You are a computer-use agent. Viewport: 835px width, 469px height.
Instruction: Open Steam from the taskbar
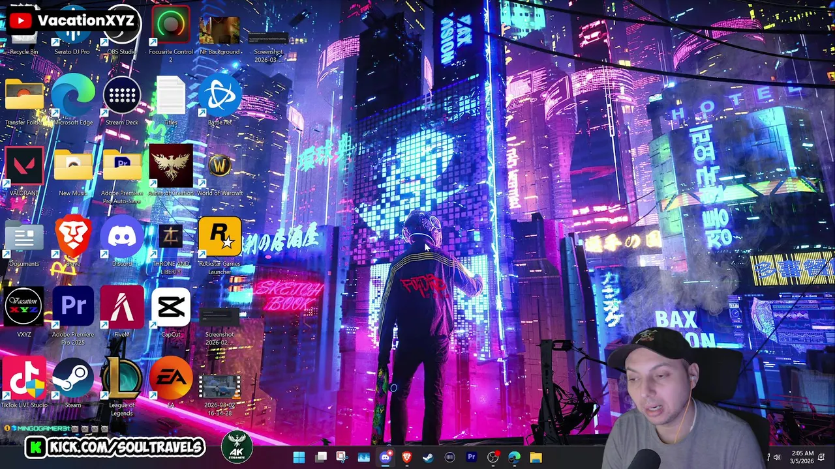[x=428, y=457]
